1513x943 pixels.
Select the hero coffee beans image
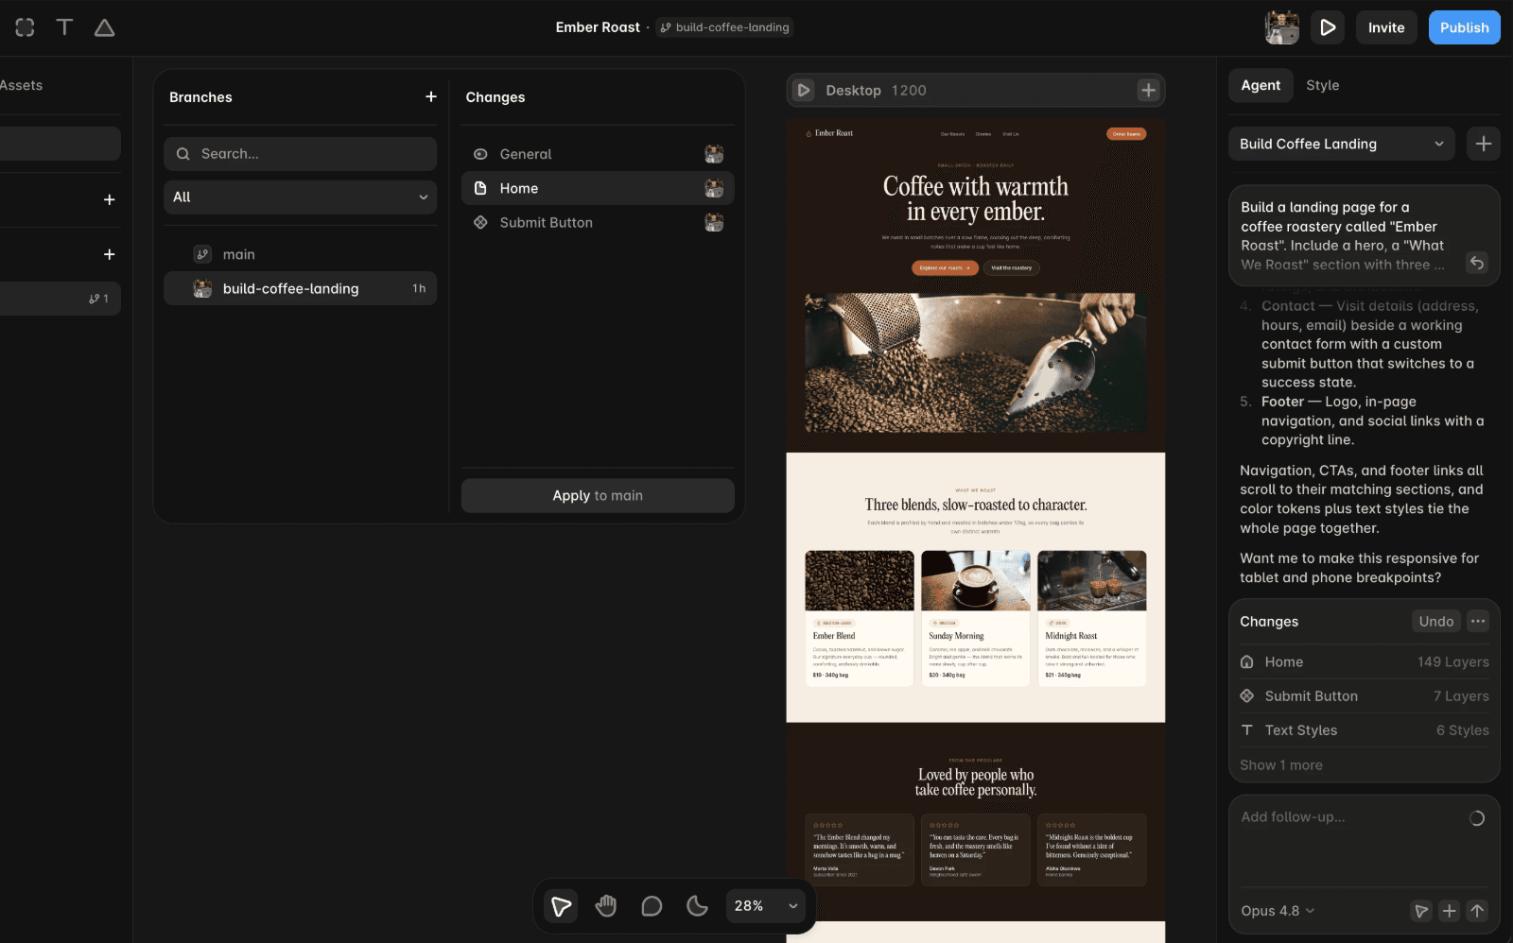pos(976,363)
